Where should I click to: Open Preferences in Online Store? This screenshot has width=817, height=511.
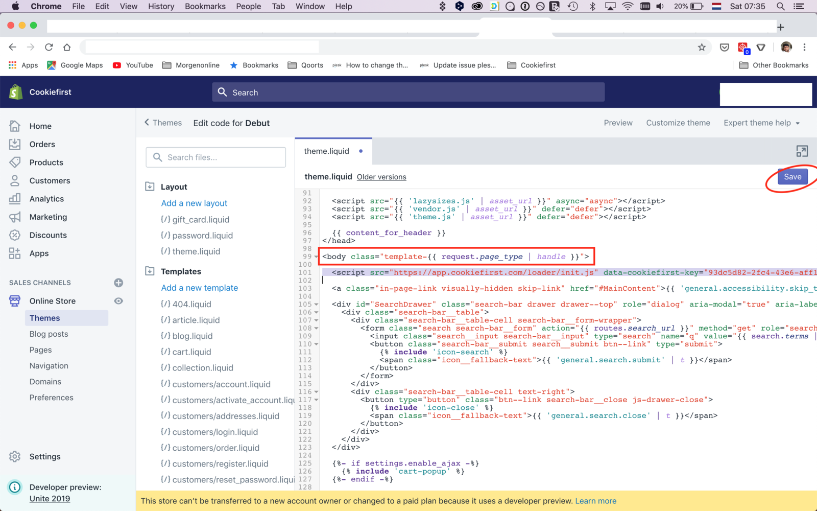(51, 398)
